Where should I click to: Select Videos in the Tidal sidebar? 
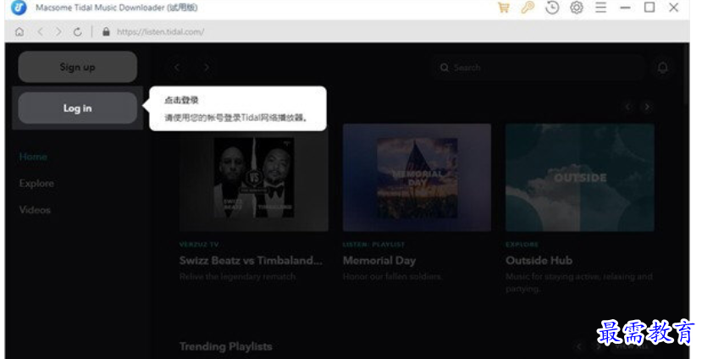point(35,210)
